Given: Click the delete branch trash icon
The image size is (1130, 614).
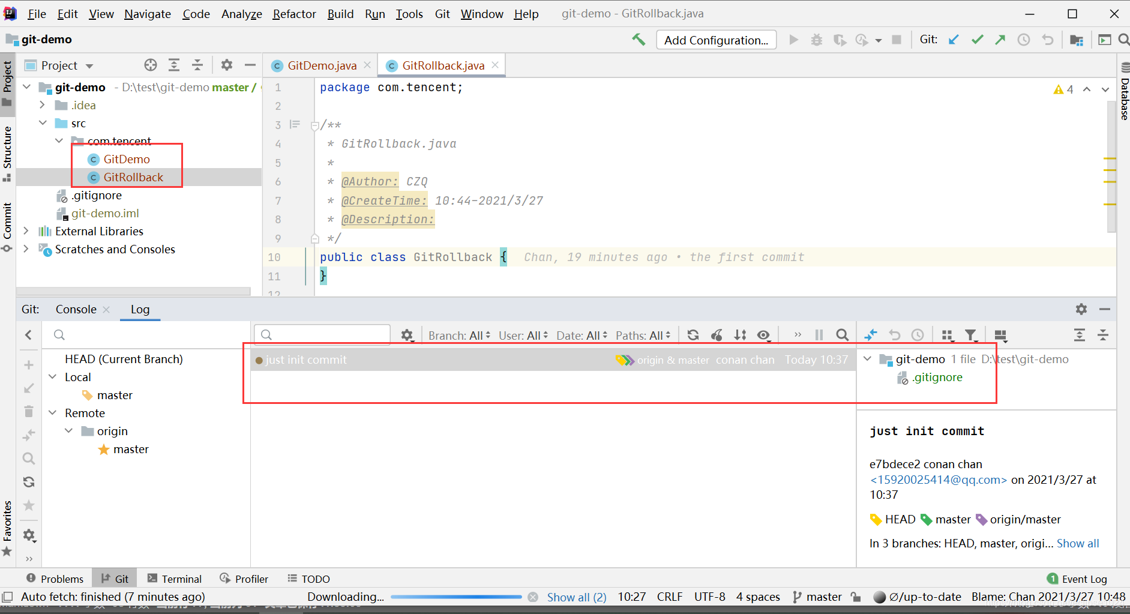Looking at the screenshot, I should pos(29,411).
